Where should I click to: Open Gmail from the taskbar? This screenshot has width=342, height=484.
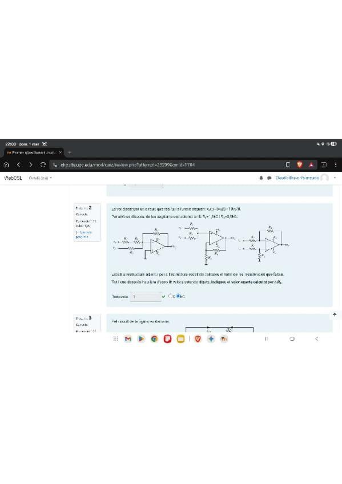(x=128, y=339)
